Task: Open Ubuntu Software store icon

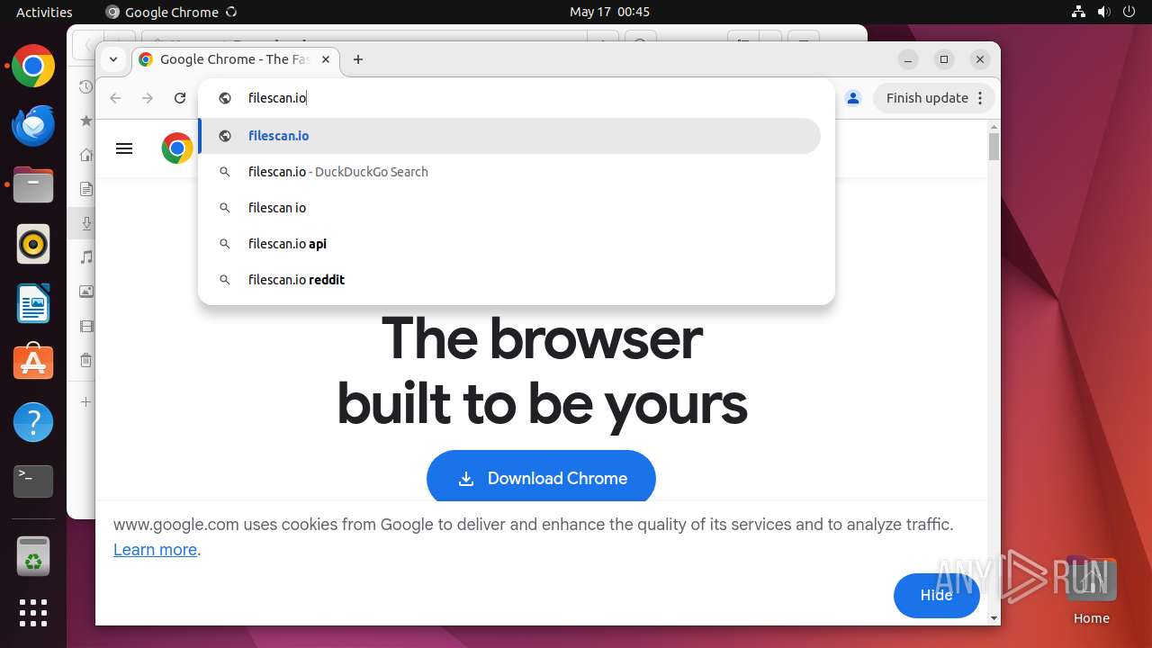Action: 33,363
